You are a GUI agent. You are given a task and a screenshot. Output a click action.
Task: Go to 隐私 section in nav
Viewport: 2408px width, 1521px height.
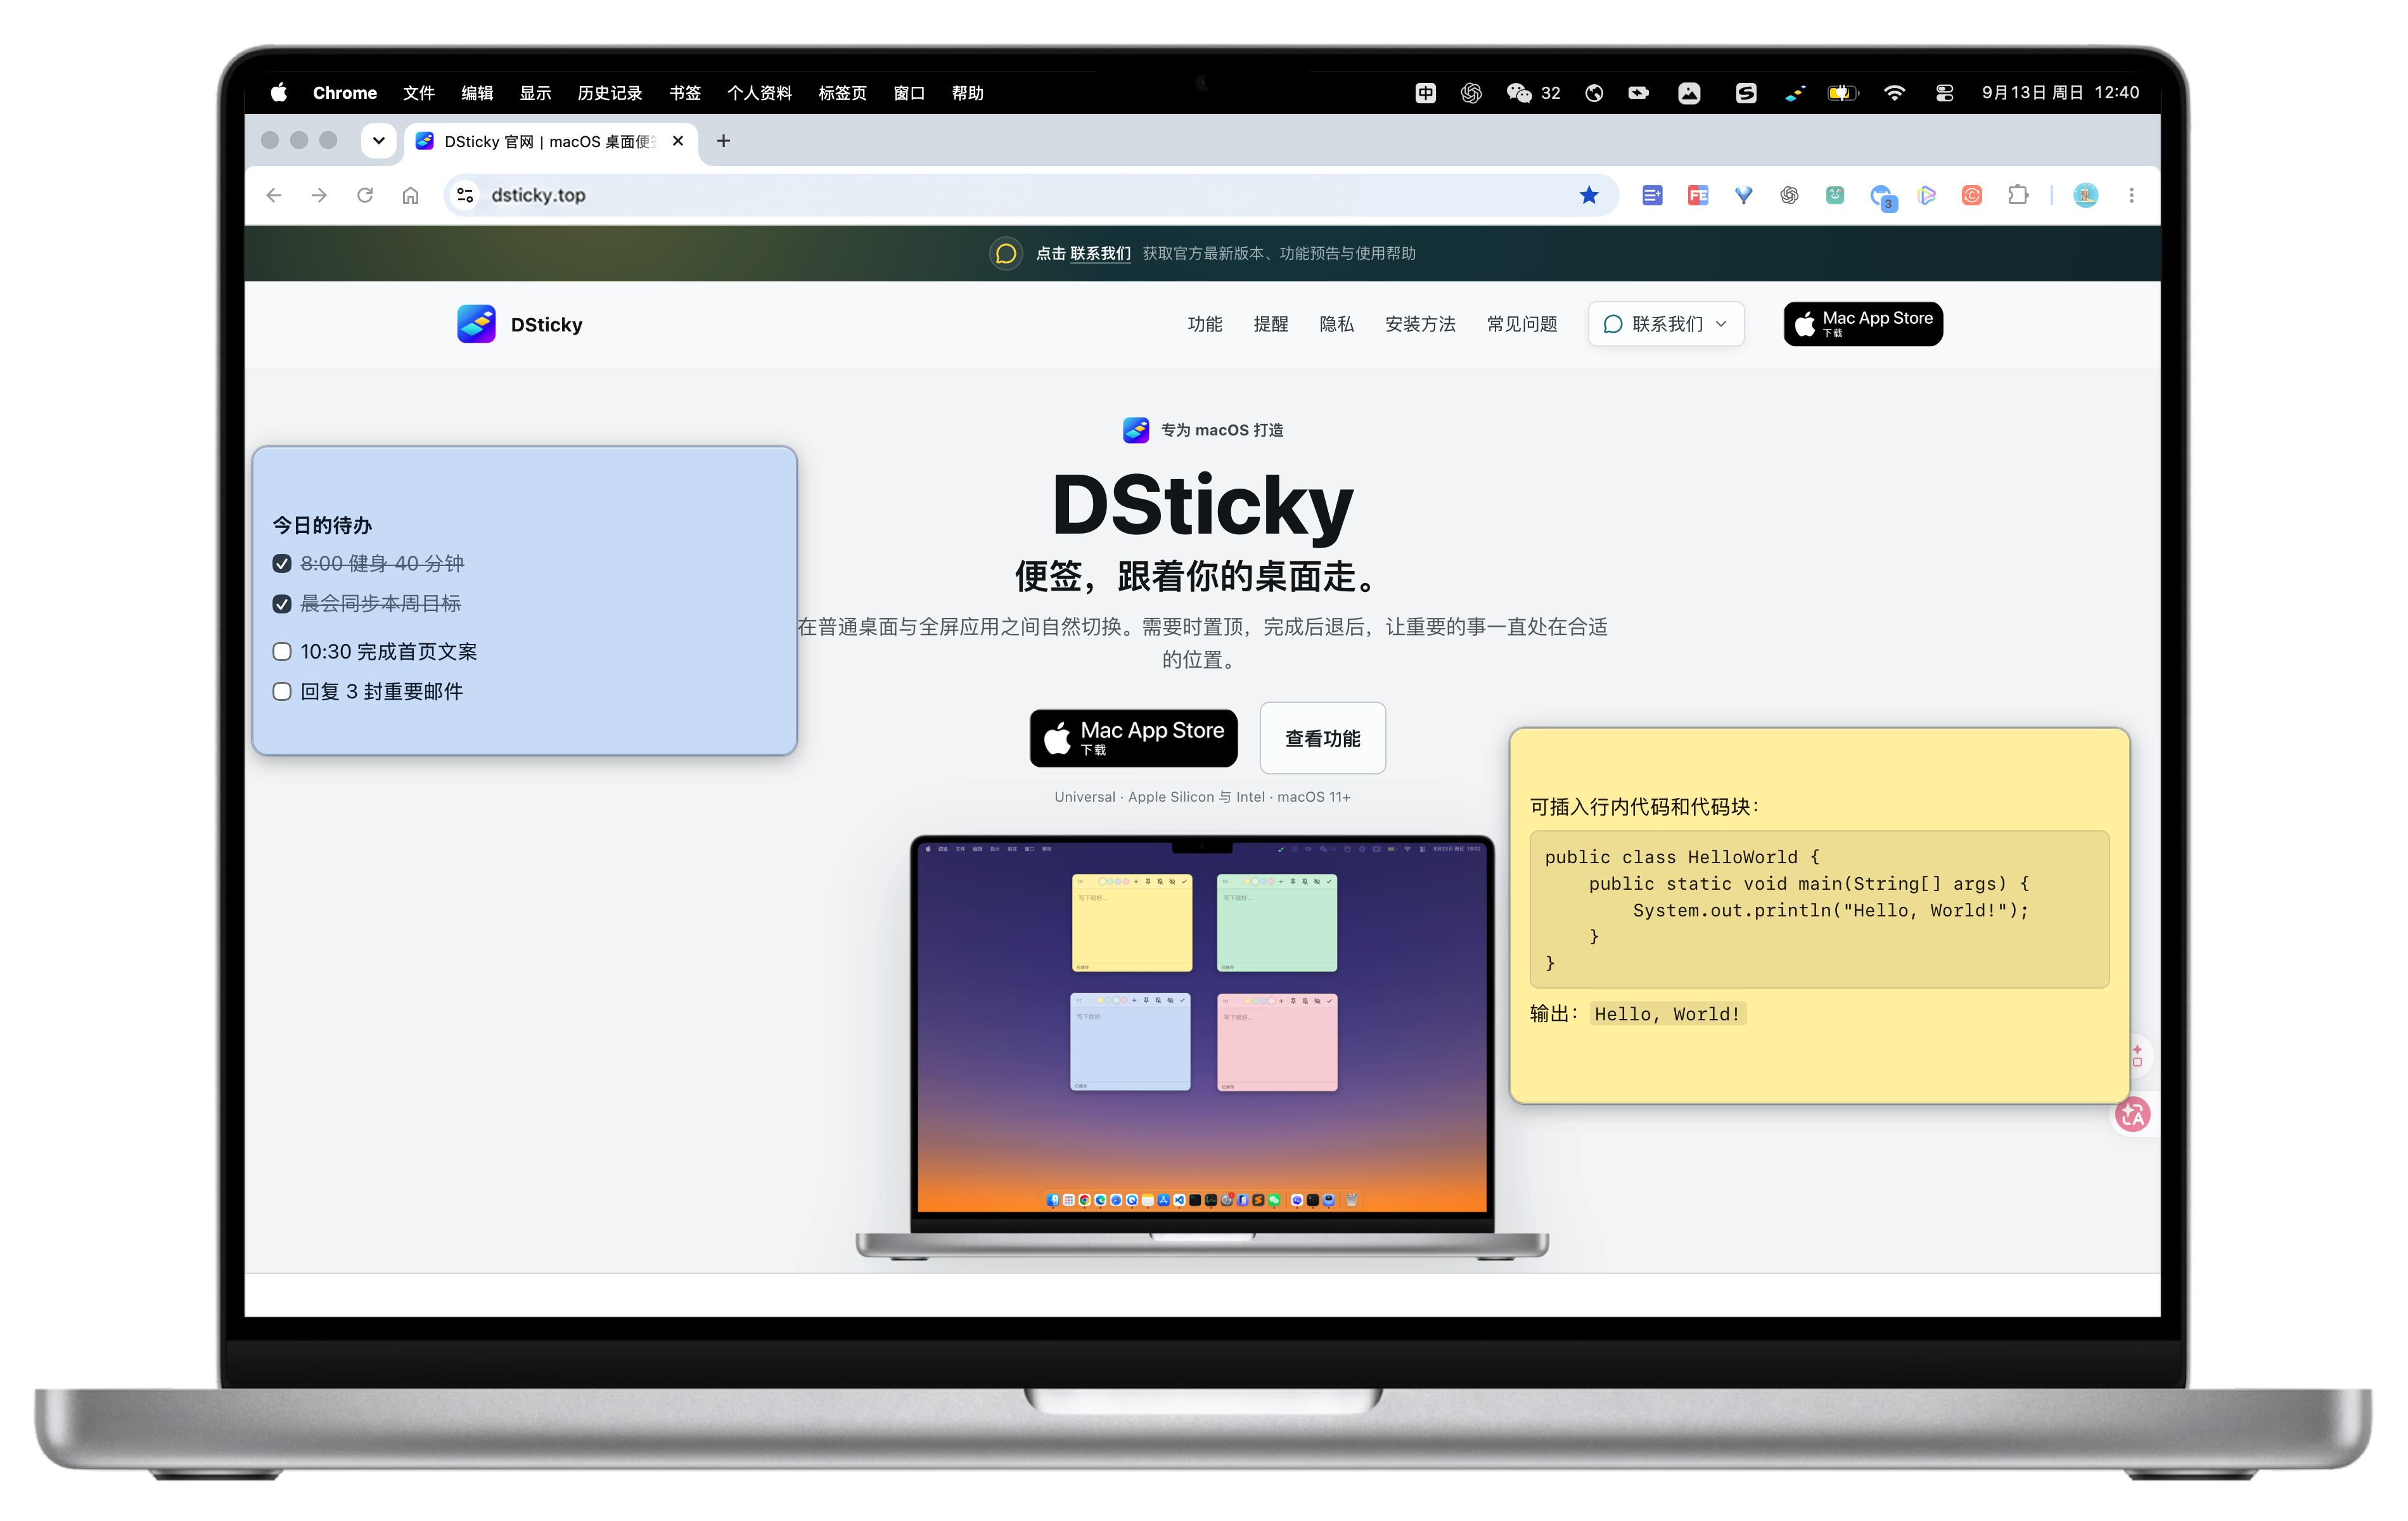pyautogui.click(x=1337, y=324)
